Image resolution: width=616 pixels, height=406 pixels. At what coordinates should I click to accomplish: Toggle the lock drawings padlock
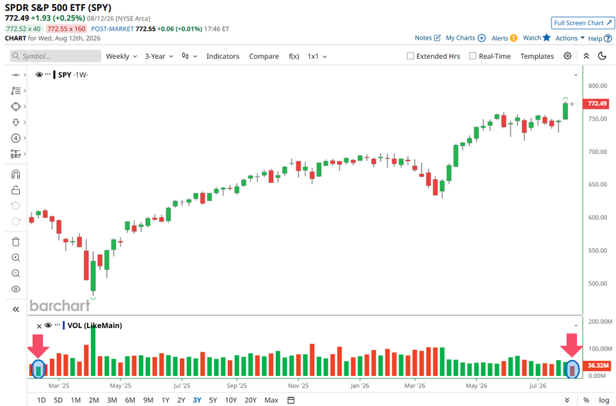pos(16,190)
